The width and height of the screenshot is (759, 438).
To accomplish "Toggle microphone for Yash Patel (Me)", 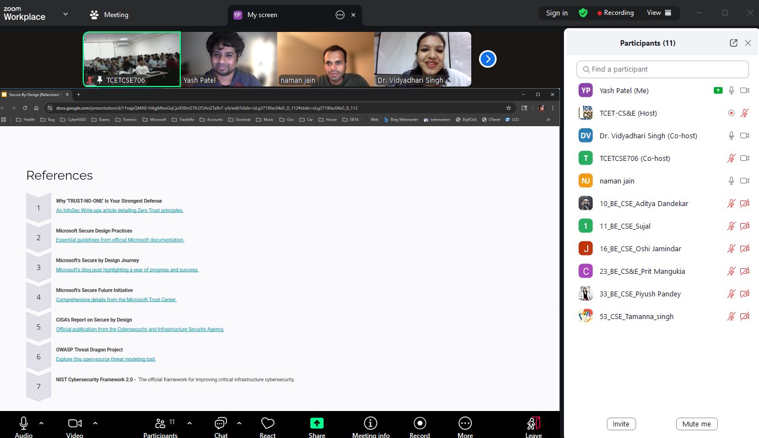I will pyautogui.click(x=731, y=90).
